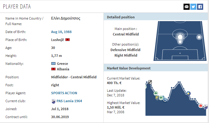Image resolution: width=209 pixels, height=123 pixels.
Task: Click highest peak point on market value graph
Action: 179,82
